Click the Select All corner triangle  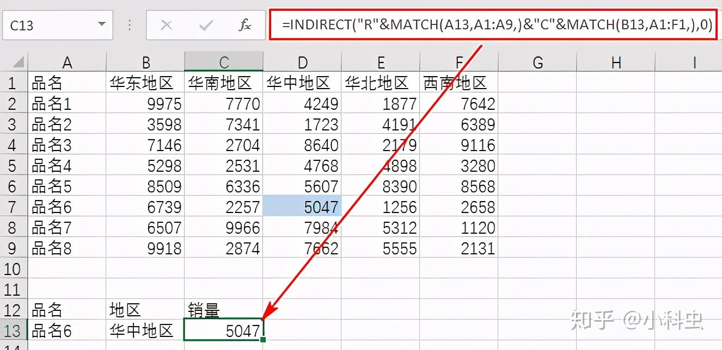click(x=18, y=62)
